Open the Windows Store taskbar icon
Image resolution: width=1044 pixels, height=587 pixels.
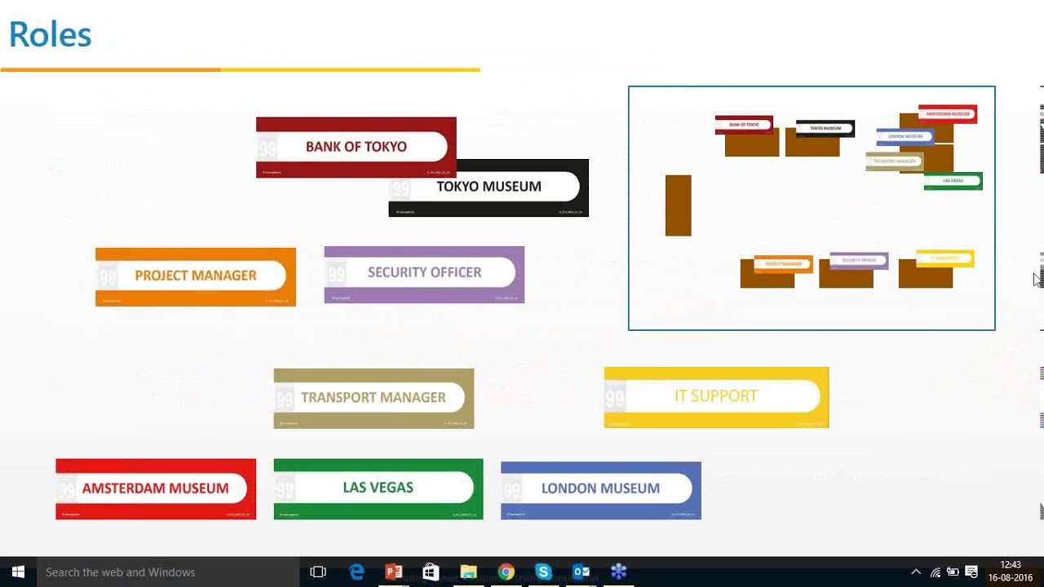click(431, 572)
